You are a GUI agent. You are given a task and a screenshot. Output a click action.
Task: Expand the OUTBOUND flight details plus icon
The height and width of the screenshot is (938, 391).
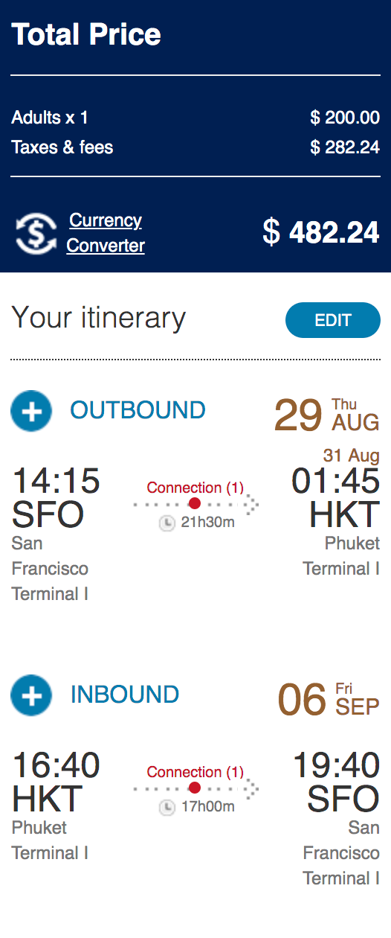pyautogui.click(x=31, y=410)
